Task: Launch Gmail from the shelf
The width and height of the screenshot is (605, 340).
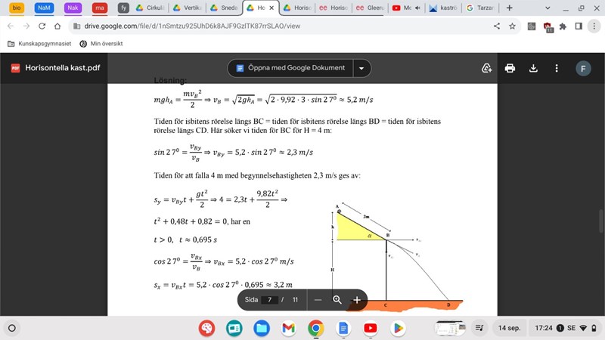Action: click(288, 328)
